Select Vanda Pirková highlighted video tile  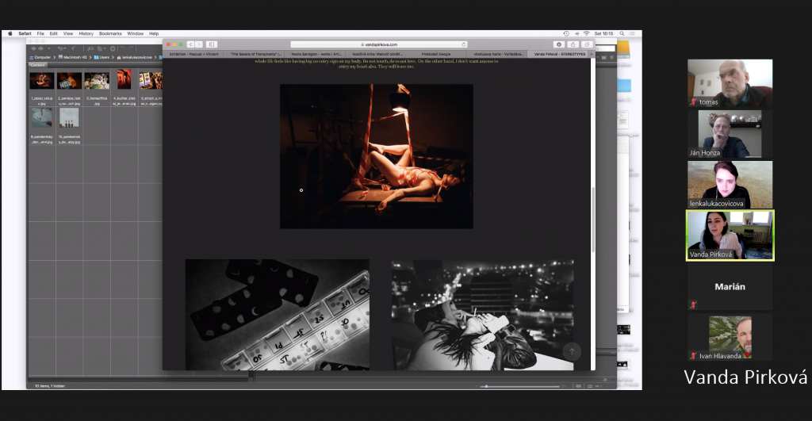[x=730, y=235]
